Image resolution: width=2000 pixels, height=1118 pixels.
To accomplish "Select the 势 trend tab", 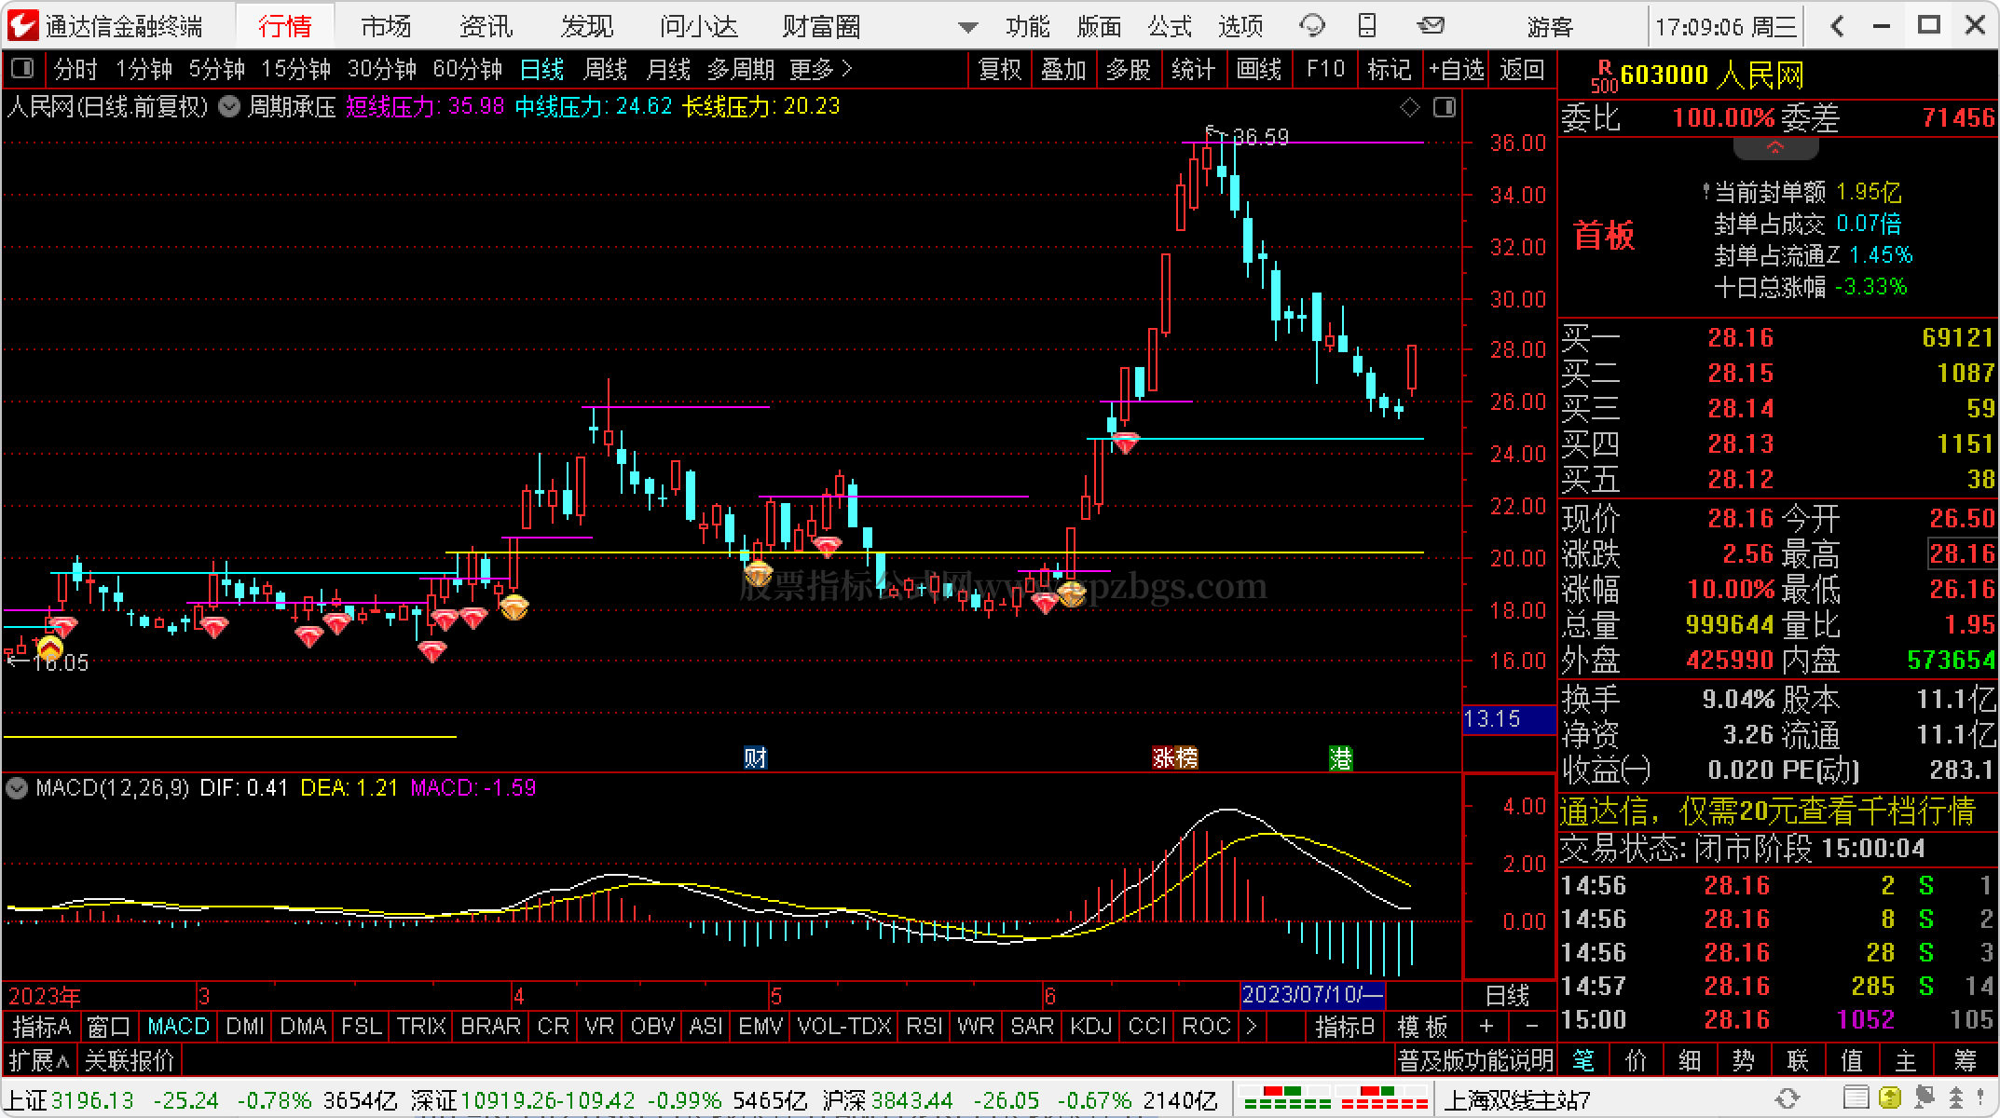I will pyautogui.click(x=1744, y=1060).
